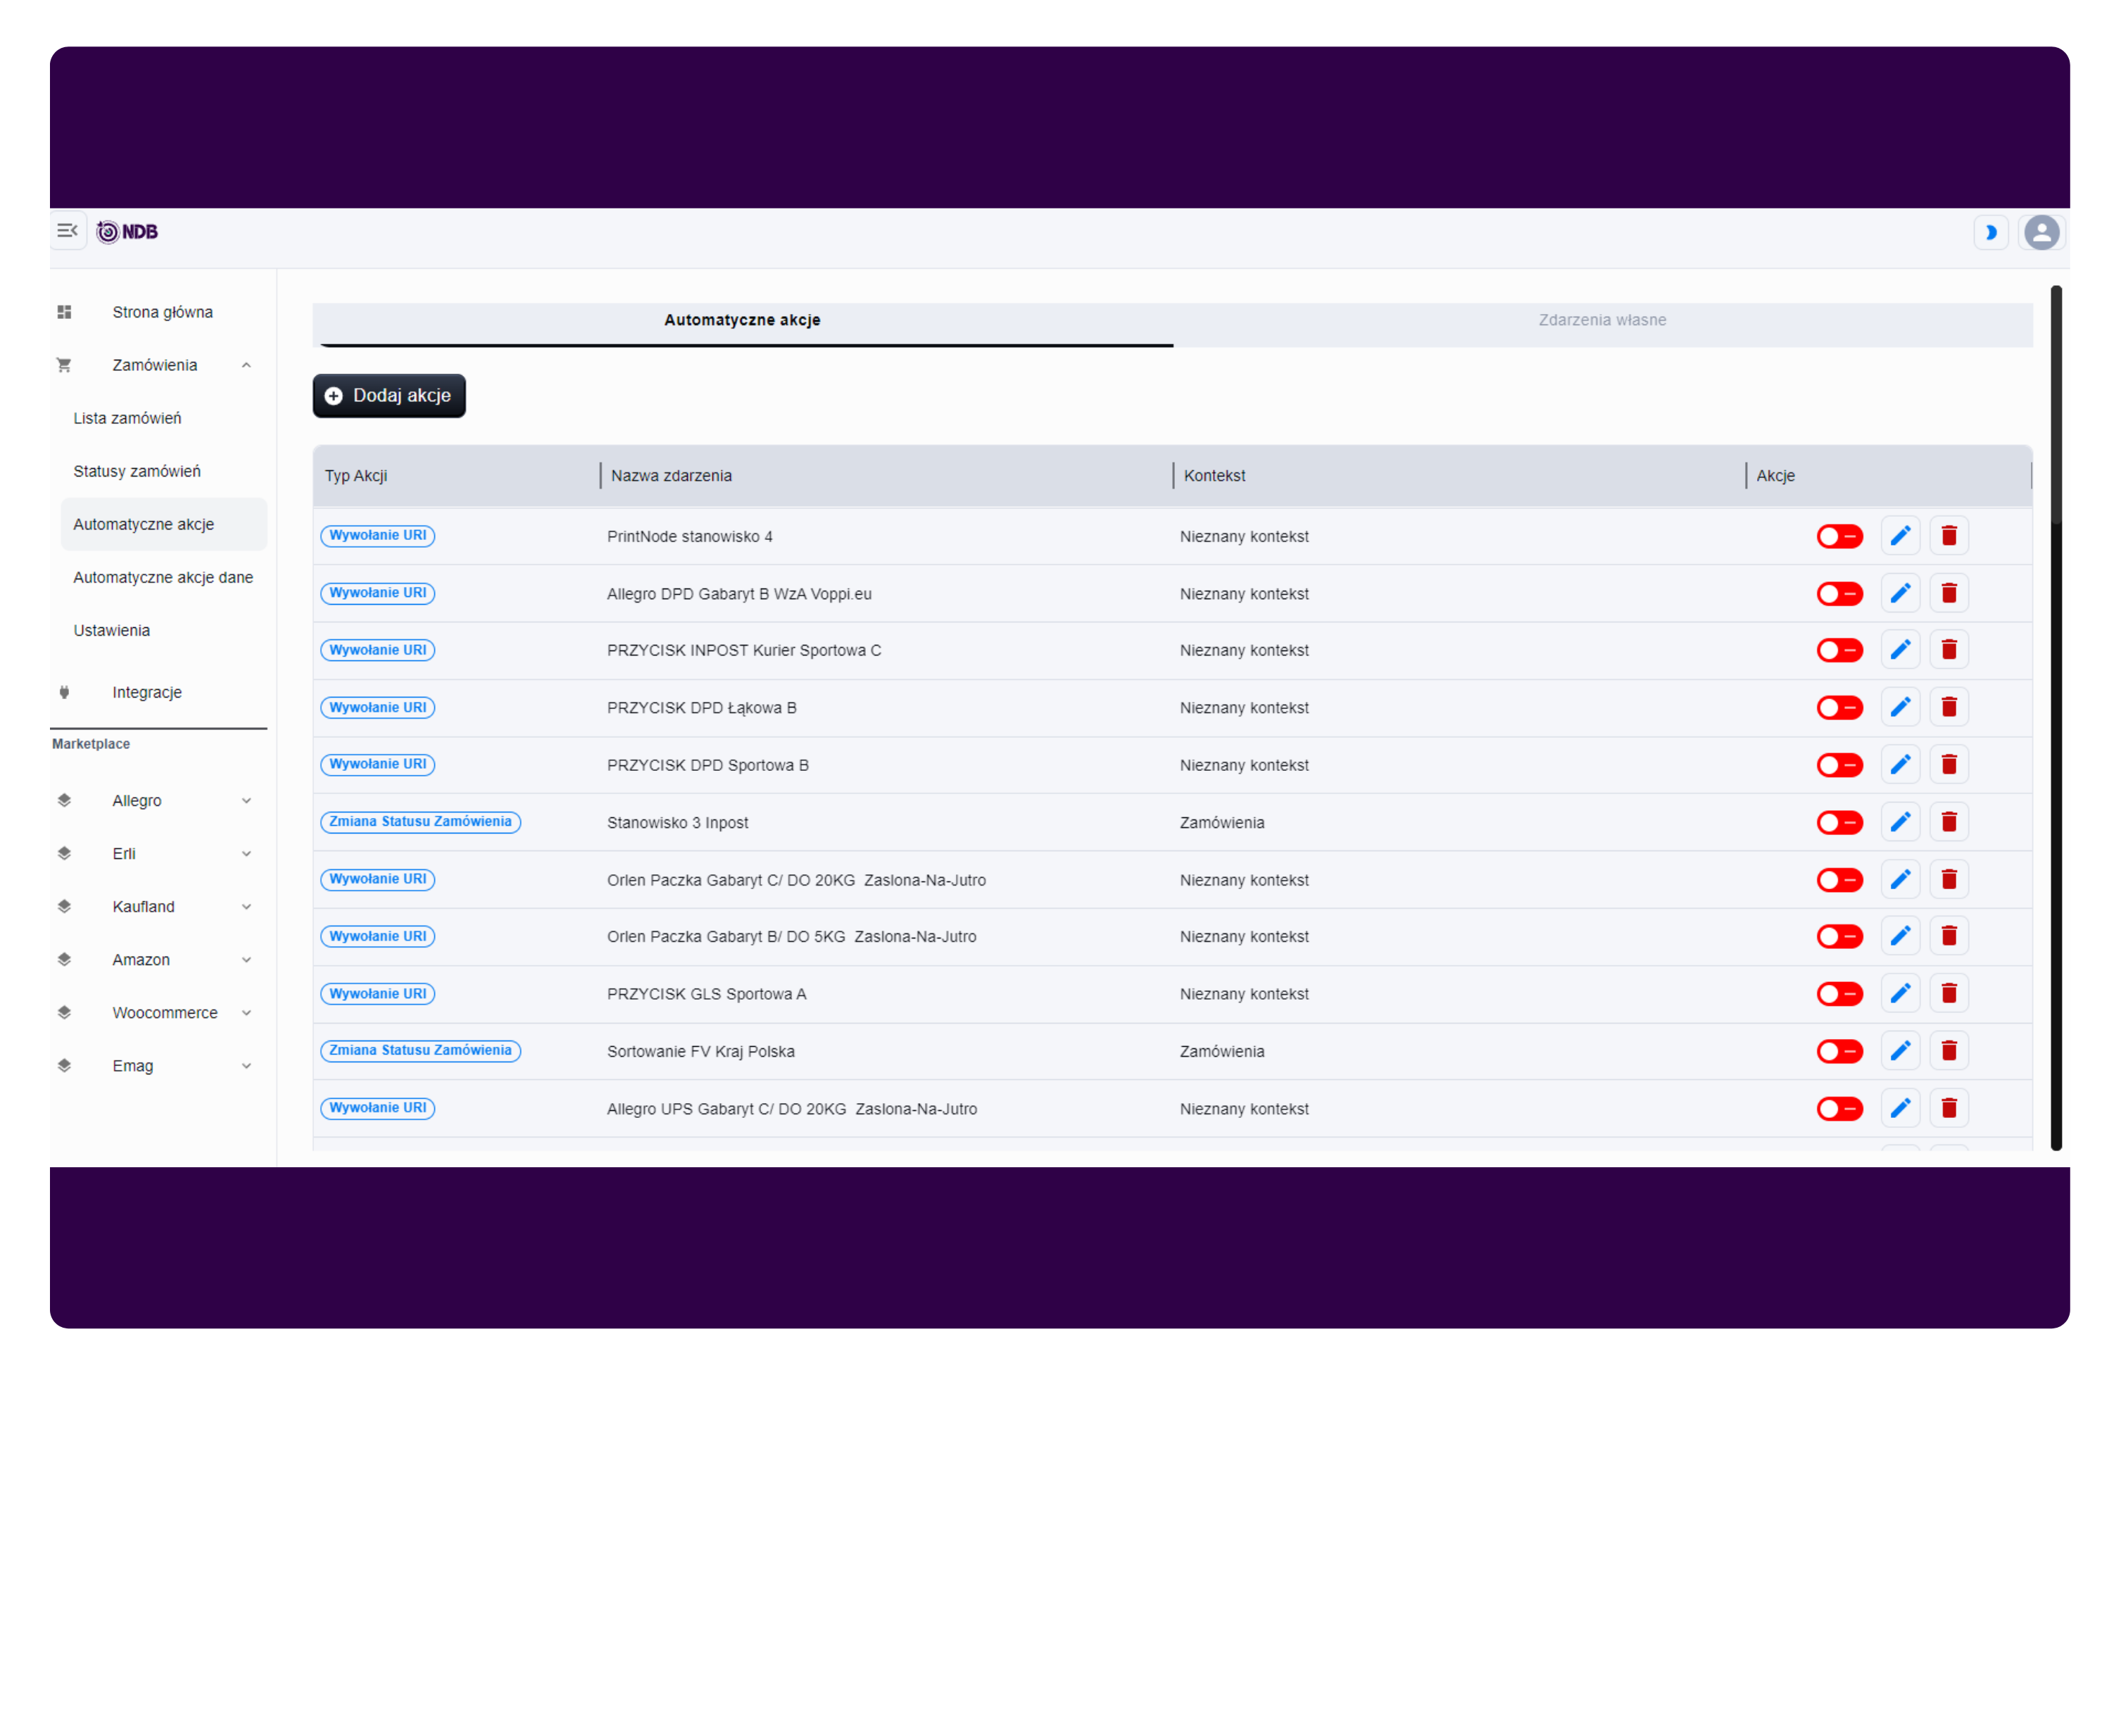Delete PRZYCISK INPOST Kurier Sportowa C
The width and height of the screenshot is (2121, 1736).
tap(1948, 650)
